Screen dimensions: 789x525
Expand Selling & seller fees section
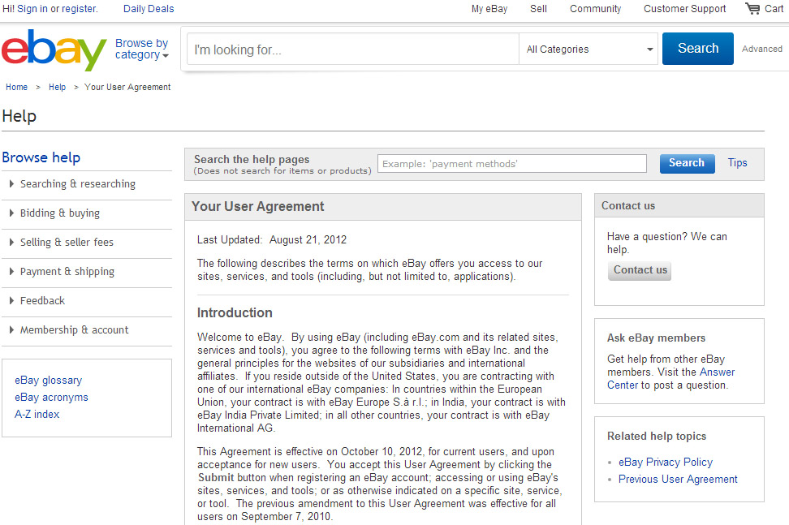[x=67, y=243]
